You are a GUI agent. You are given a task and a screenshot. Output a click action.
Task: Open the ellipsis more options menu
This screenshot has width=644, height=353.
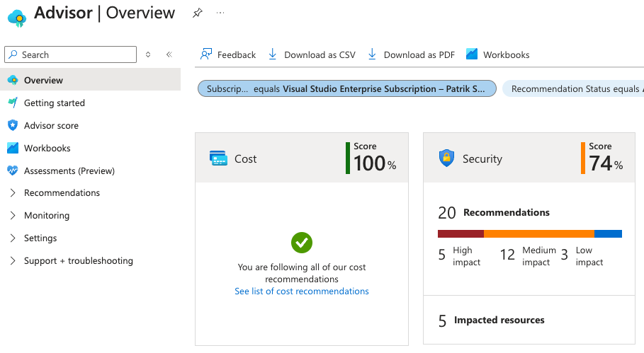point(220,13)
